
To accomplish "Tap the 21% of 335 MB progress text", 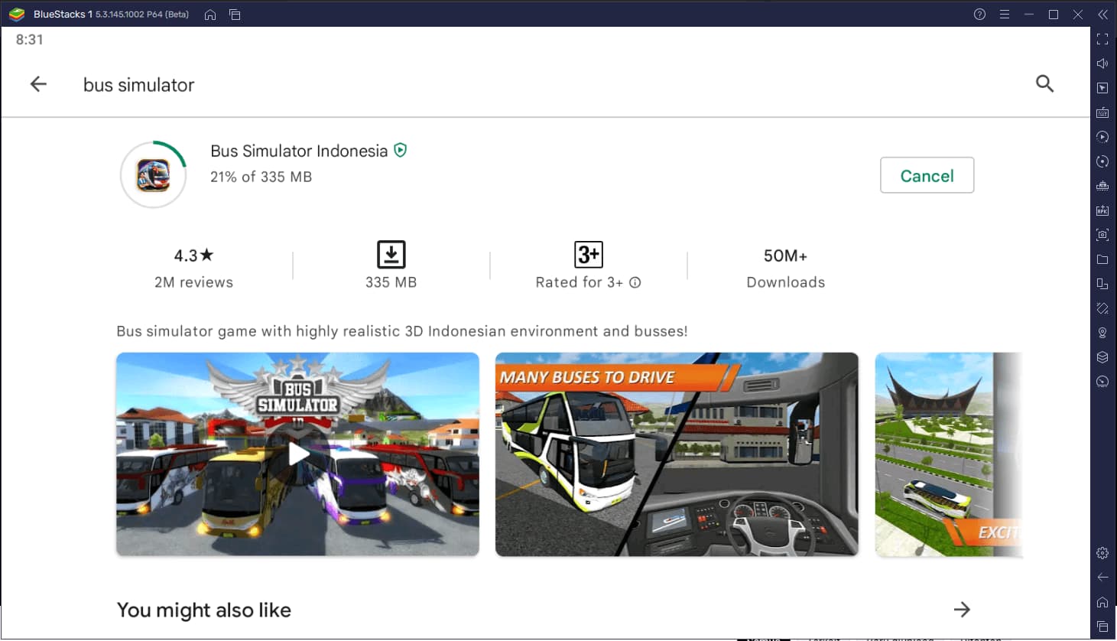I will coord(261,177).
